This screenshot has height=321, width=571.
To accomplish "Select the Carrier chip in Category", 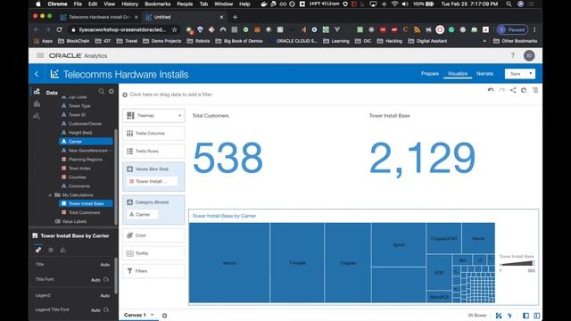I will click(x=143, y=214).
